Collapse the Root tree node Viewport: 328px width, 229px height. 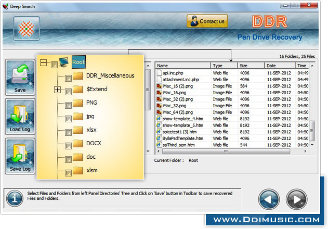tap(43, 62)
